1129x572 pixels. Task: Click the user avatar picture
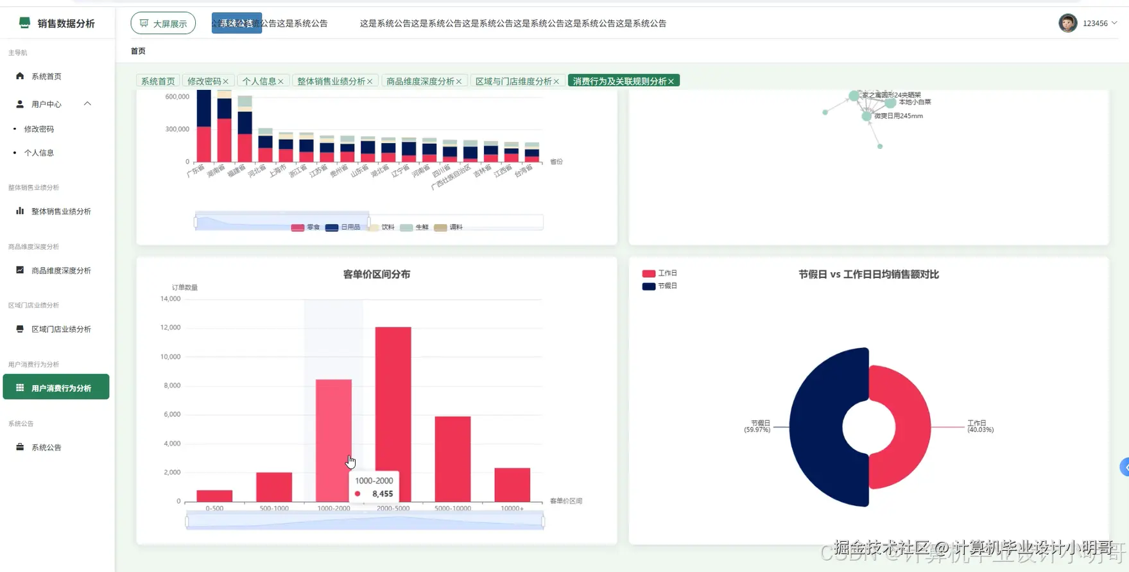pyautogui.click(x=1067, y=23)
